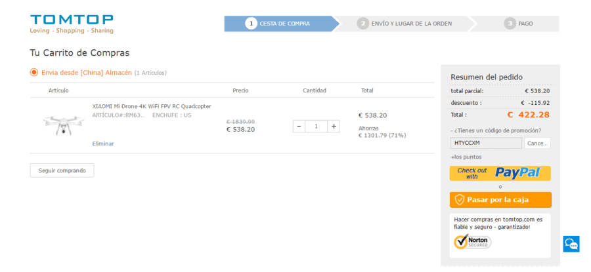
Task: Click the Cantidad column header
Action: 315,90
